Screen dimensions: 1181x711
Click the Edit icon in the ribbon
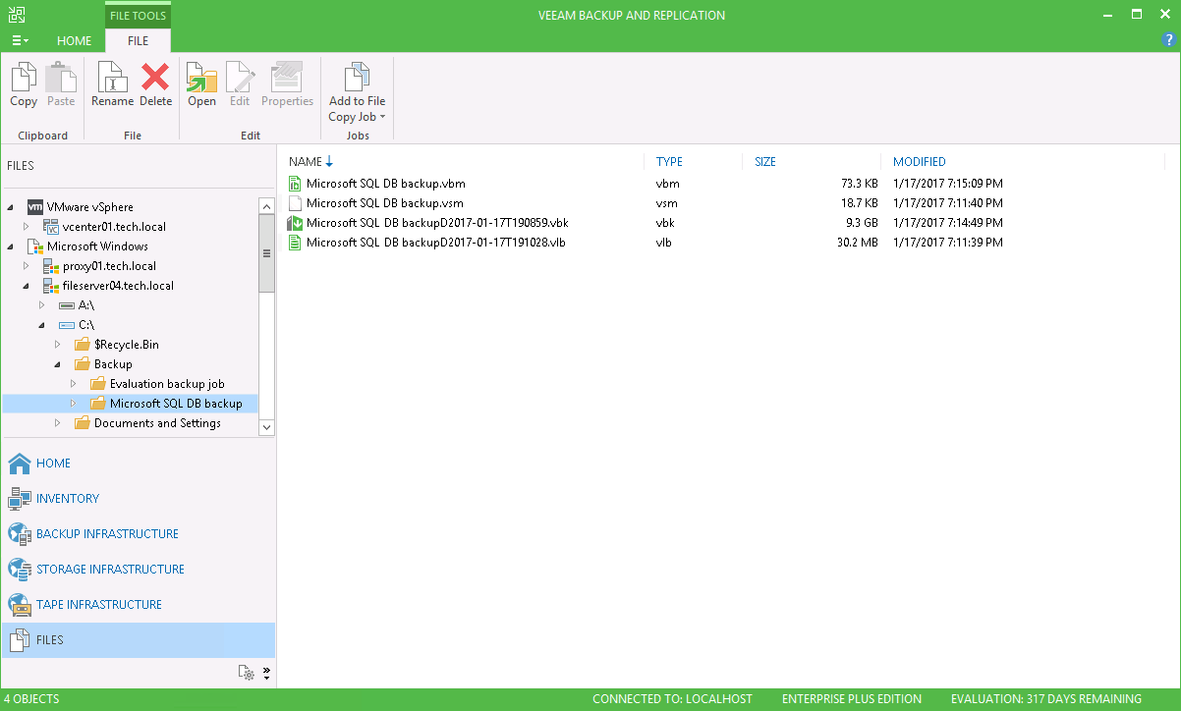(240, 78)
